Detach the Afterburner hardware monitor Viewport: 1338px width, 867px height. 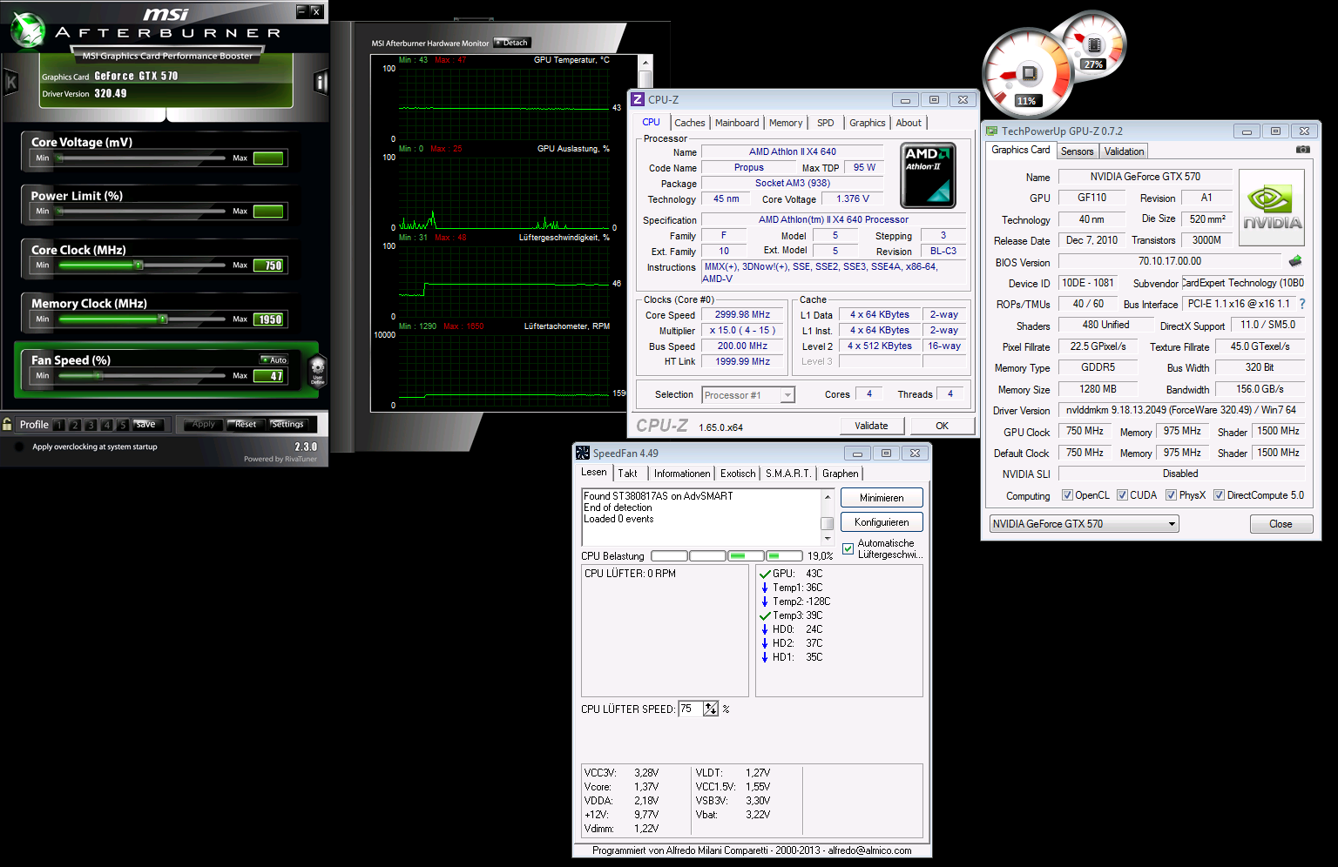tap(512, 43)
